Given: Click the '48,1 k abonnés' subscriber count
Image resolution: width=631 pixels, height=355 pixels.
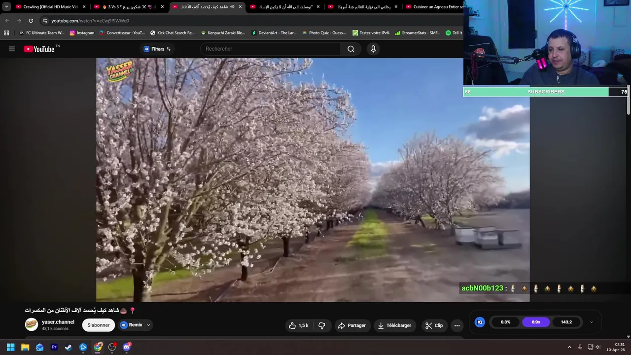Looking at the screenshot, I should point(55,329).
